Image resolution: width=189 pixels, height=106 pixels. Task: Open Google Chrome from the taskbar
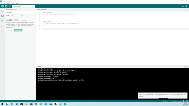point(50,104)
